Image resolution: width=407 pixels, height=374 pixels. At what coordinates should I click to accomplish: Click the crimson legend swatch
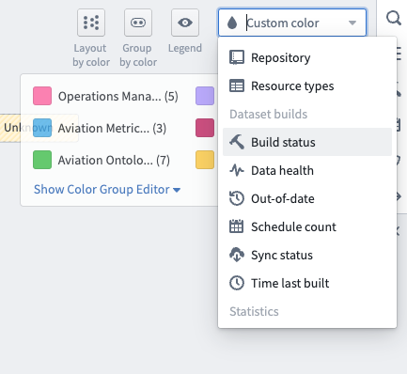[205, 128]
